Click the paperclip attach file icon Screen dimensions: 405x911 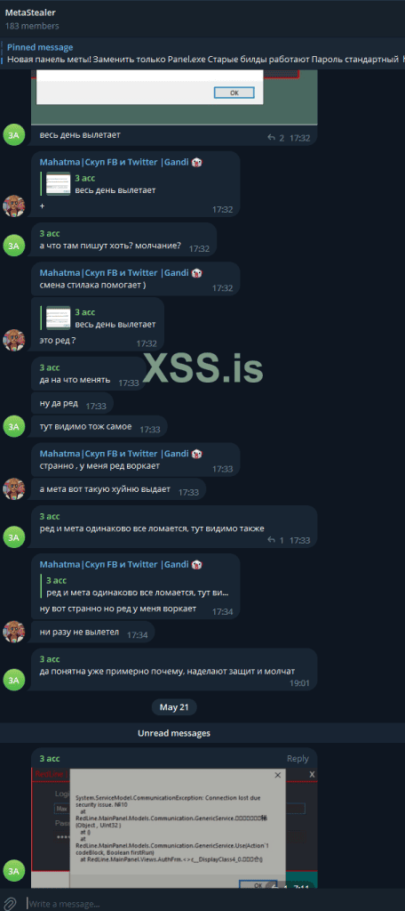pos(9,904)
